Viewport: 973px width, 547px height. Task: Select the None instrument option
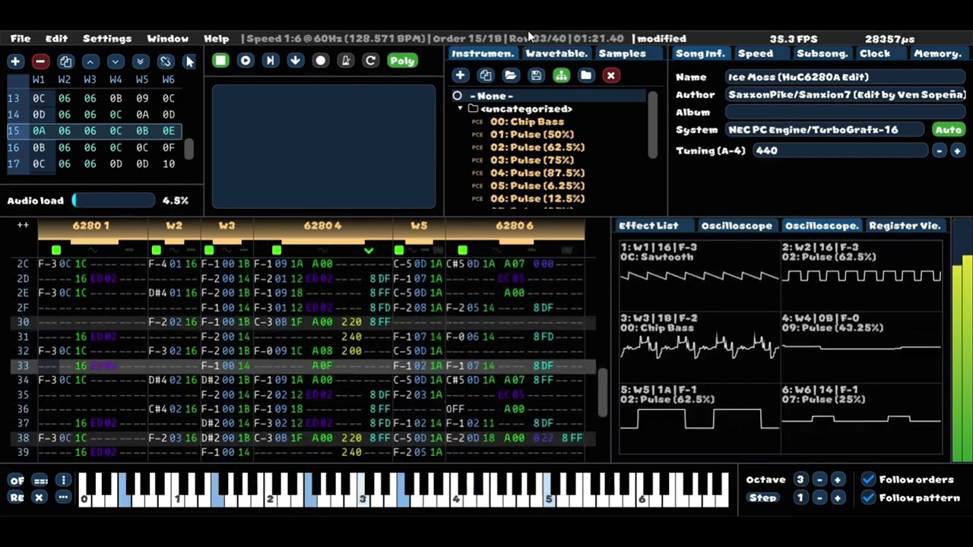pyautogui.click(x=549, y=96)
